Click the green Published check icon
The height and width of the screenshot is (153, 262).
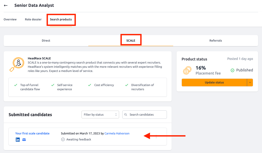[232, 70]
